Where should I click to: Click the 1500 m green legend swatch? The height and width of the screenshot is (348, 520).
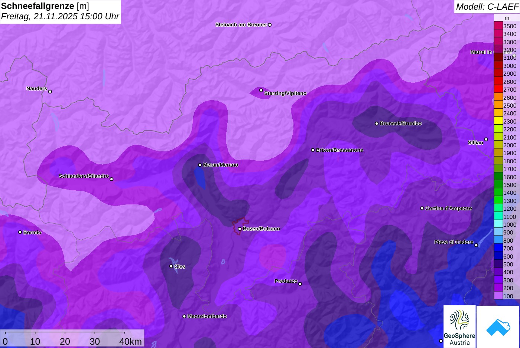(x=498, y=184)
